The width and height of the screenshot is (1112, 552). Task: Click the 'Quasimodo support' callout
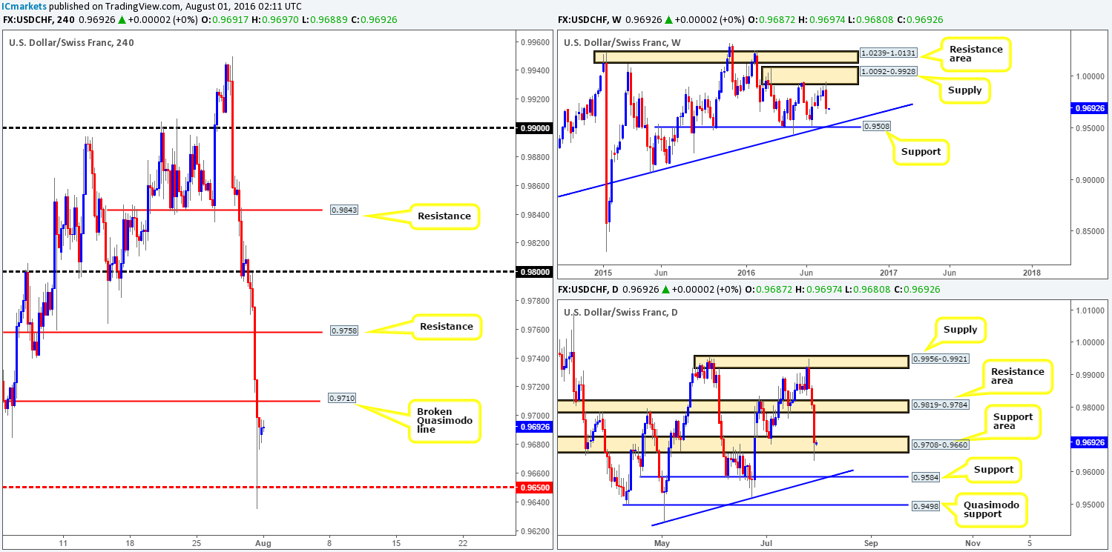992,509
